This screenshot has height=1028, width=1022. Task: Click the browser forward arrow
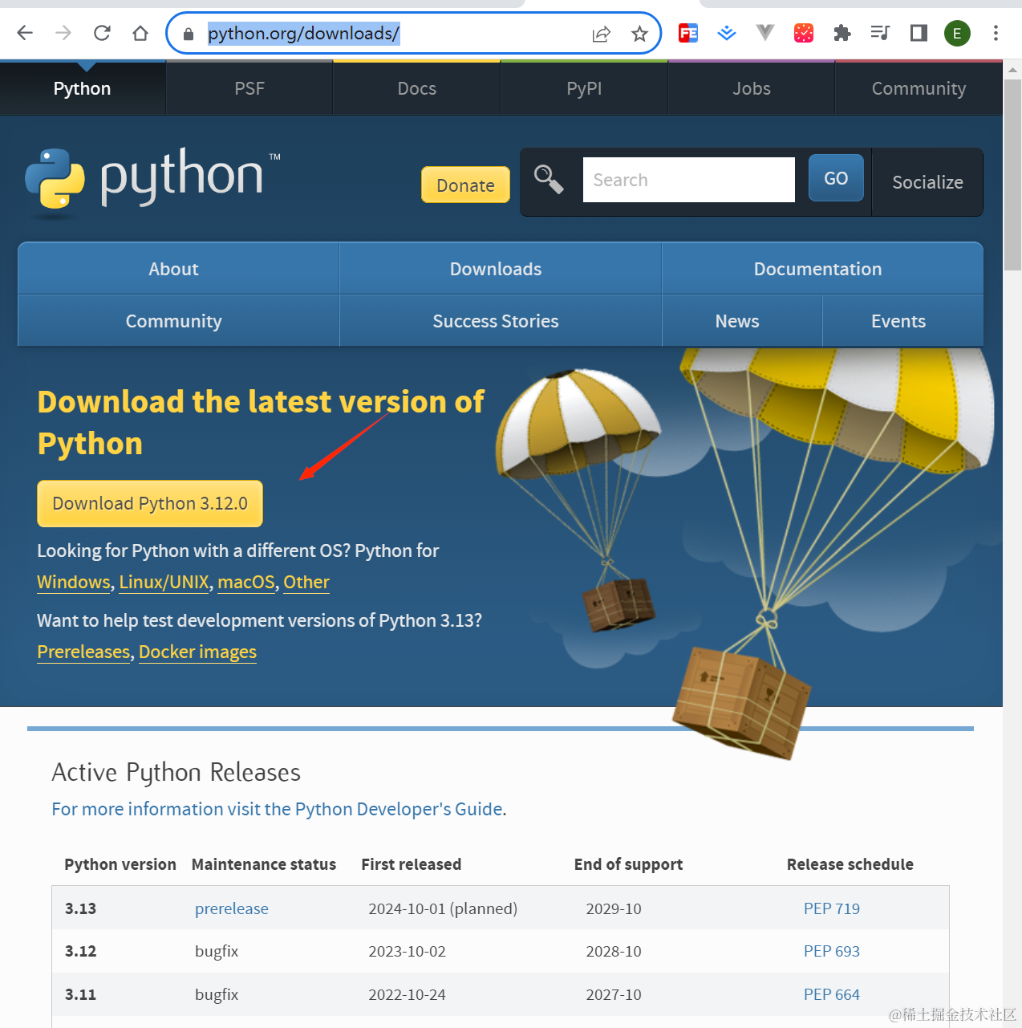click(63, 33)
